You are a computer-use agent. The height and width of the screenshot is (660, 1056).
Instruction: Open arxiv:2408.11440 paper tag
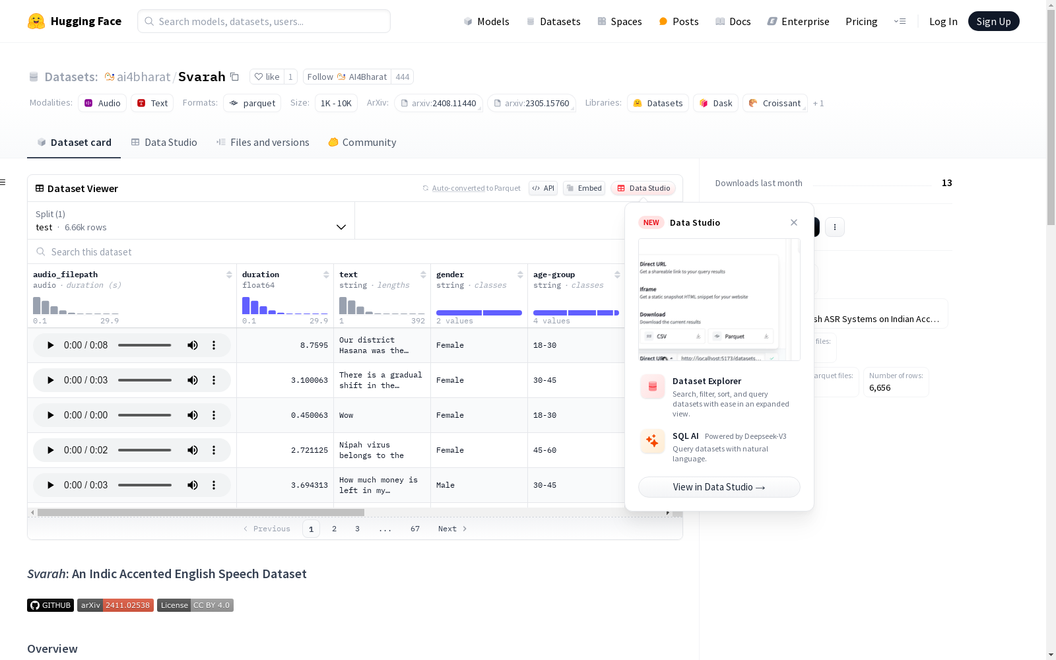439,104
